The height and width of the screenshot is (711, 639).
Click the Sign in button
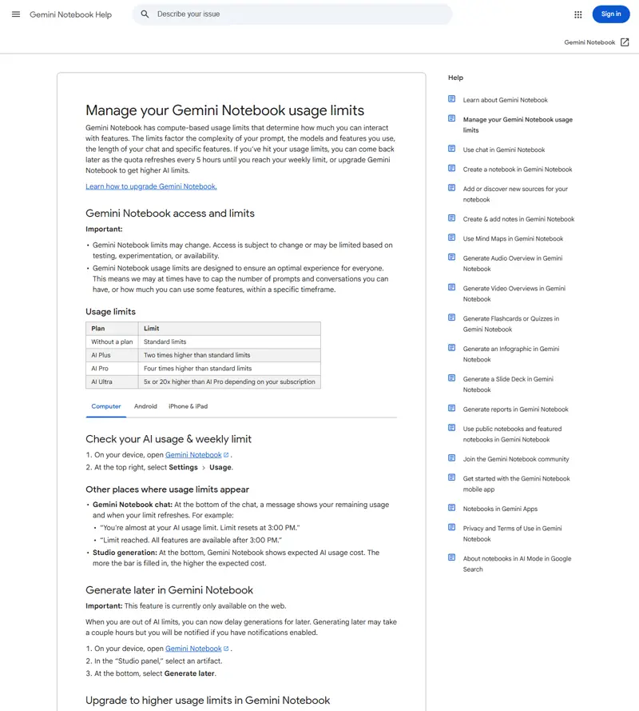point(611,14)
